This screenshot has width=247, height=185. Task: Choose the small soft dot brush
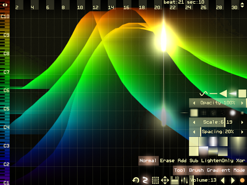tap(242, 113)
